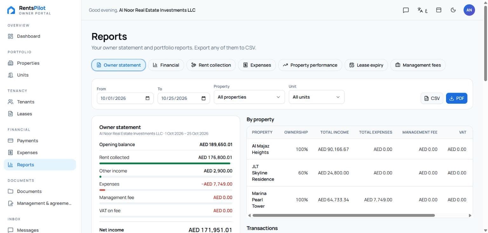Click the By property horizontal scrollbar

pyautogui.click(x=343, y=215)
